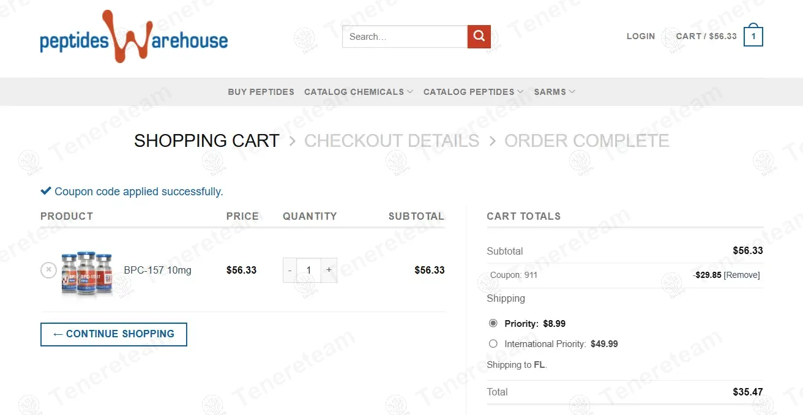Select International Priority shipping option
The height and width of the screenshot is (415, 803).
pyautogui.click(x=493, y=344)
